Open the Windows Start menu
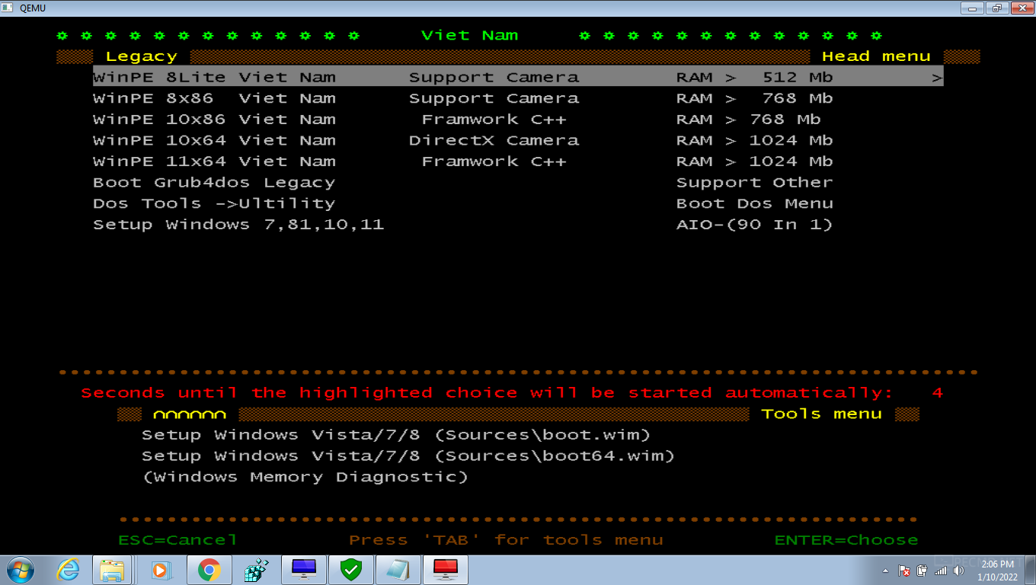Image resolution: width=1036 pixels, height=585 pixels. click(21, 570)
